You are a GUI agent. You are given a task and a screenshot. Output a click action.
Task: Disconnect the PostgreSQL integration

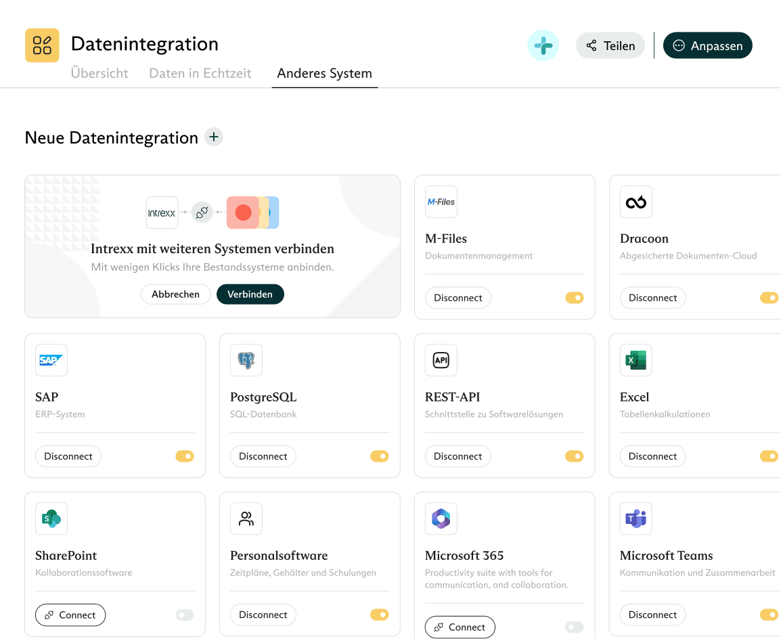click(263, 456)
